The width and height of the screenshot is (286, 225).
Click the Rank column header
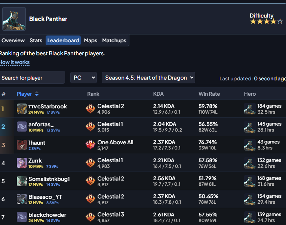point(93,94)
